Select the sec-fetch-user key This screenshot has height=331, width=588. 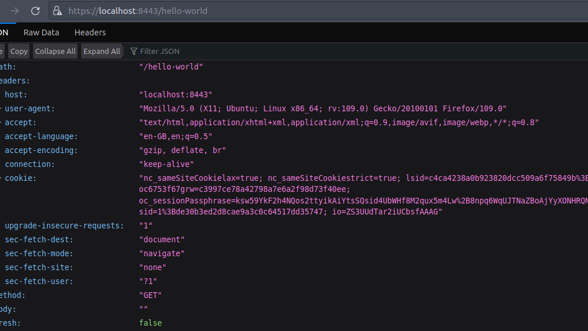click(39, 281)
